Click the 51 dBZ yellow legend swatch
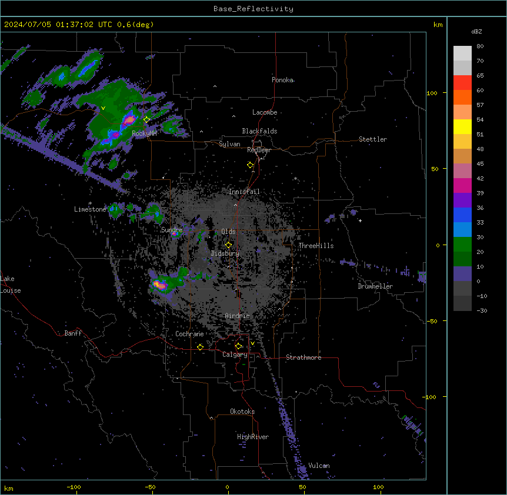This screenshot has width=507, height=495. coord(462,126)
